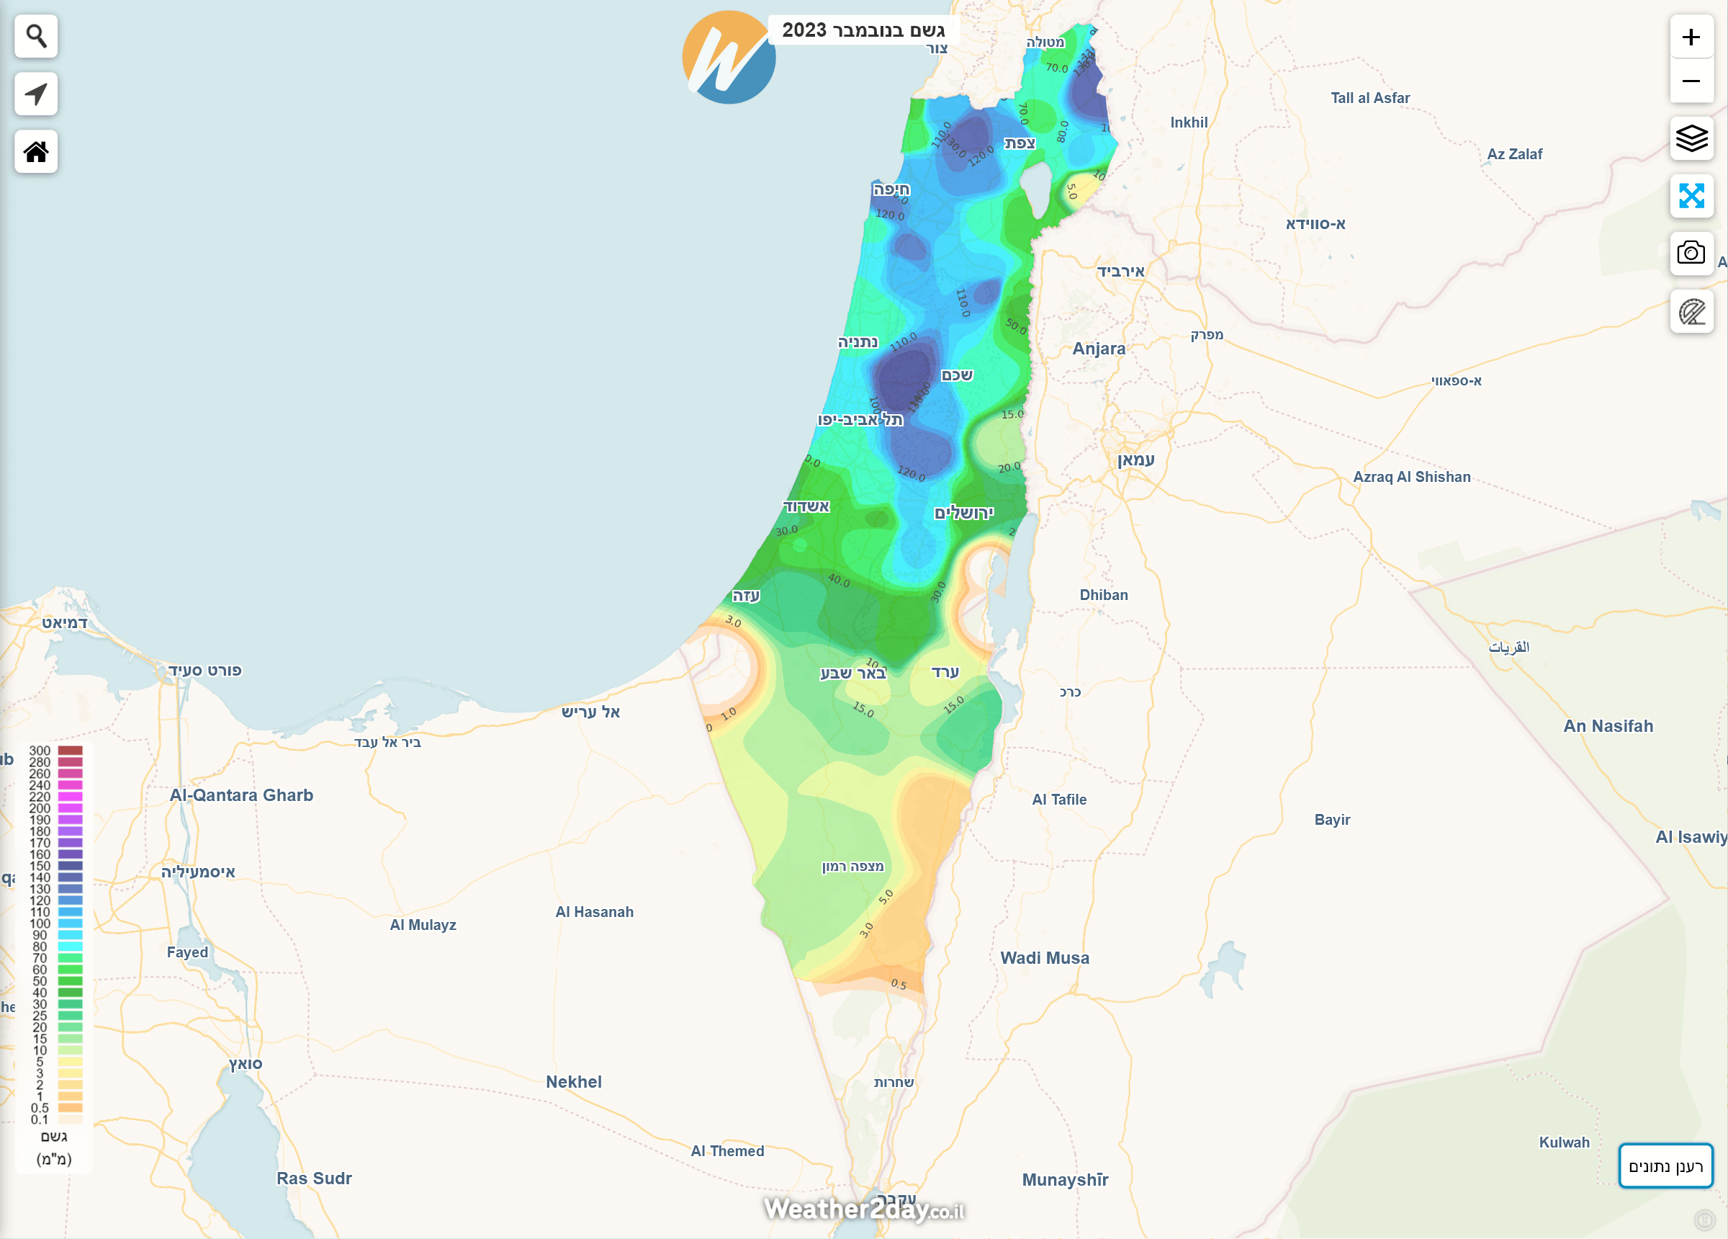Click the November 2023 rain title label
The image size is (1728, 1239).
[863, 30]
